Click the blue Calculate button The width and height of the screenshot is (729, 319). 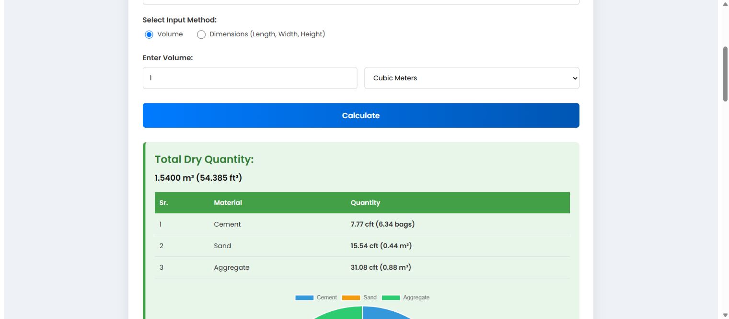[361, 115]
